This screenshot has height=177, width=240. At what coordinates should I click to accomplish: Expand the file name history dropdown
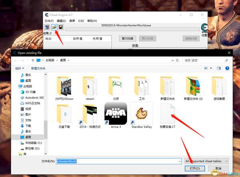tap(179, 161)
